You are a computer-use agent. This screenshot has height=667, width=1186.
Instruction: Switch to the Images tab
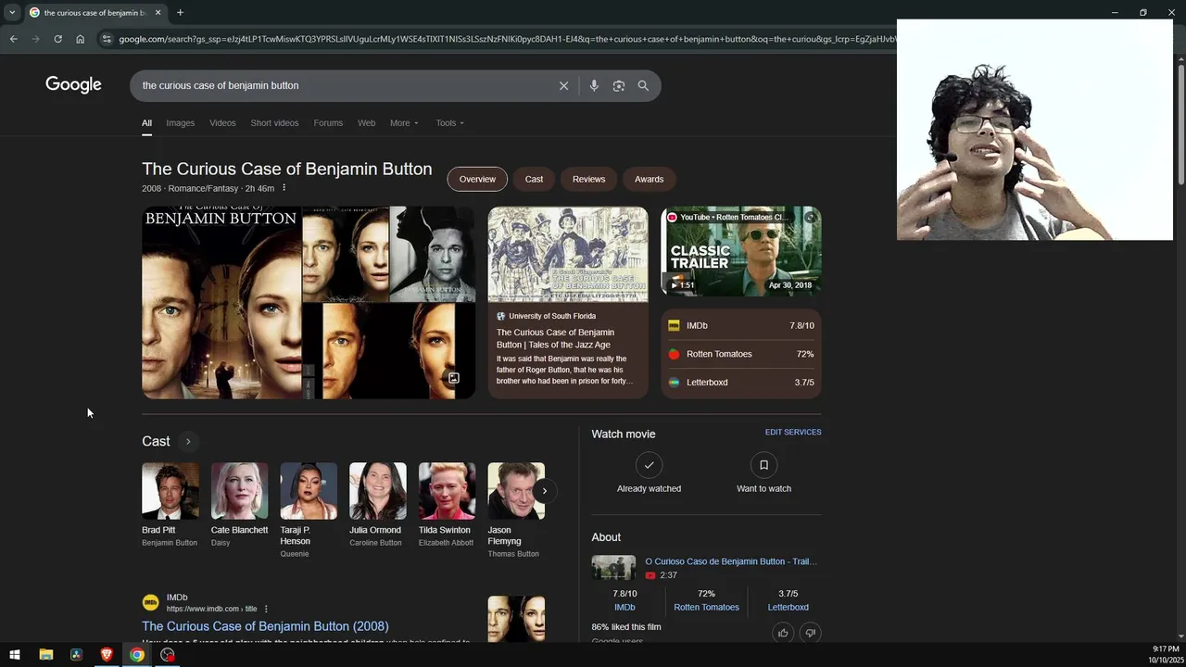181,123
